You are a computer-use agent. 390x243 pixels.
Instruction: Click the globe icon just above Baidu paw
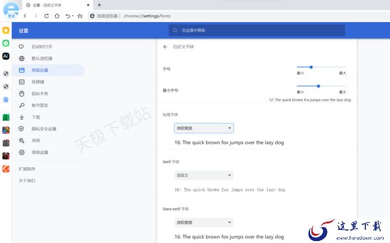click(x=6, y=86)
